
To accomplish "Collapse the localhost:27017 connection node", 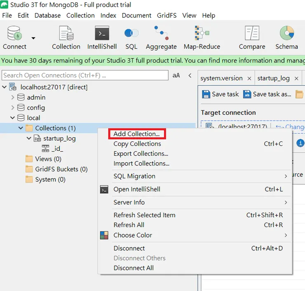I will pos(4,87).
